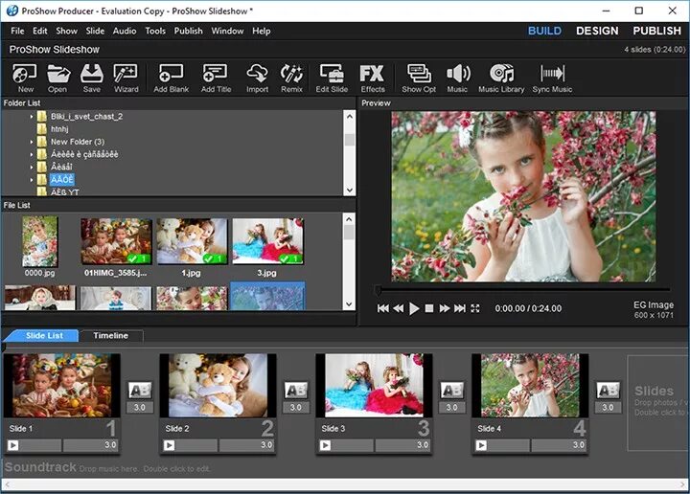This screenshot has height=494, width=690.
Task: Open the Window menu
Action: [x=227, y=31]
